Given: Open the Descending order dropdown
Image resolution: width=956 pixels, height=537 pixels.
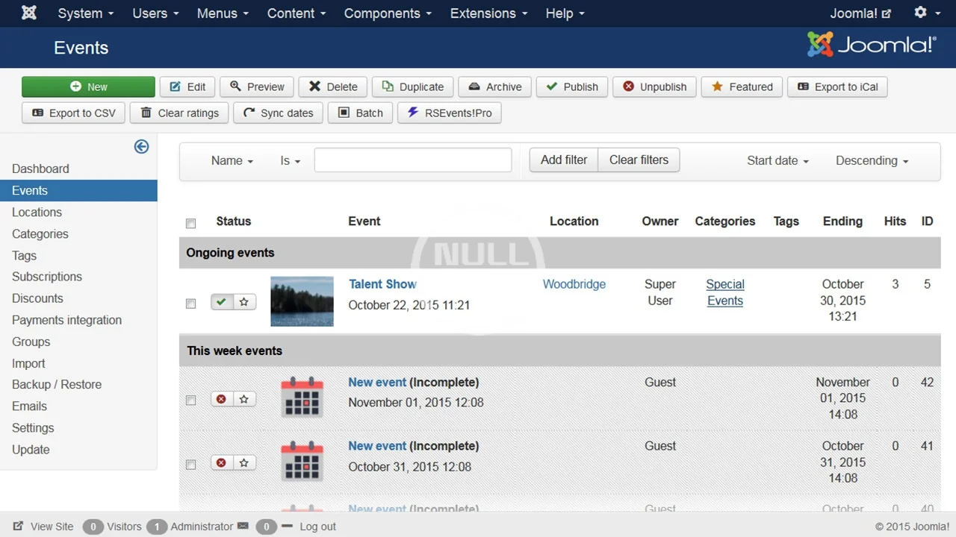Looking at the screenshot, I should (x=872, y=160).
